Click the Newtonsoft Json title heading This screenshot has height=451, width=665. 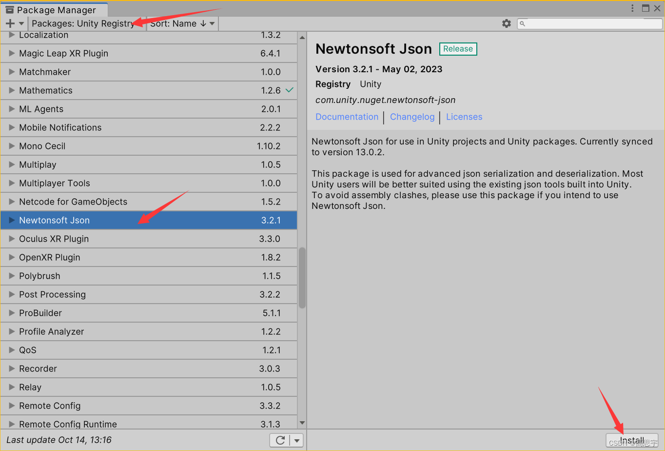tap(374, 49)
